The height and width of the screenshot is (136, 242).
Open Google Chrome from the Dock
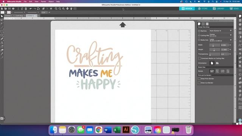99,130
